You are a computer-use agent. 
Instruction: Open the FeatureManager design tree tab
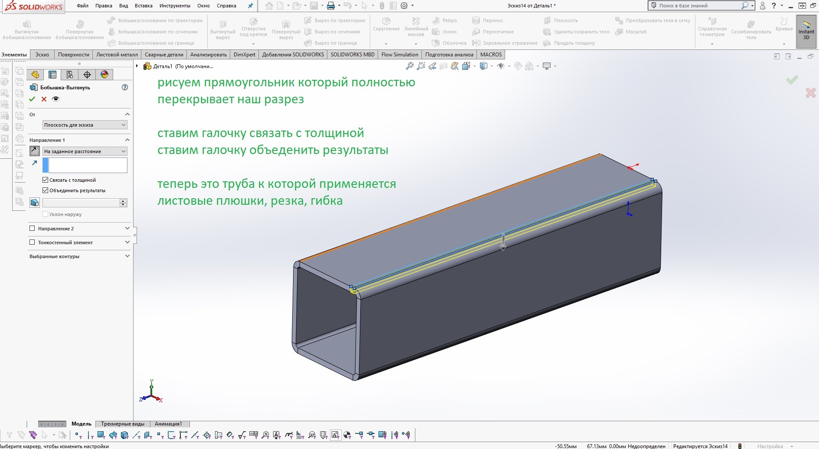[x=35, y=75]
